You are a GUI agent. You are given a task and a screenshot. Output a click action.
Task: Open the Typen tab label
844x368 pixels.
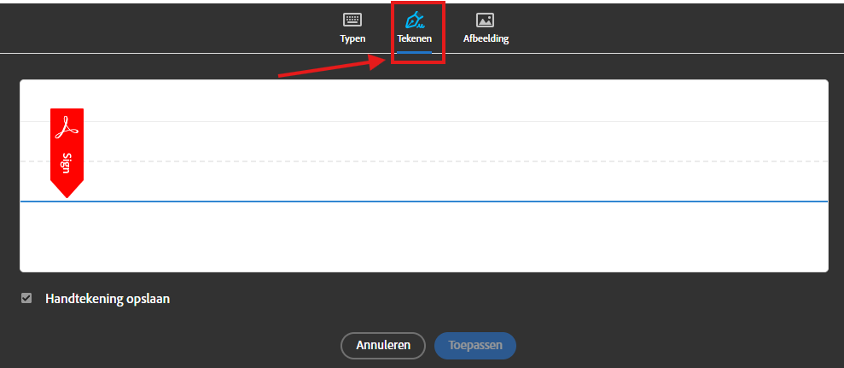352,38
